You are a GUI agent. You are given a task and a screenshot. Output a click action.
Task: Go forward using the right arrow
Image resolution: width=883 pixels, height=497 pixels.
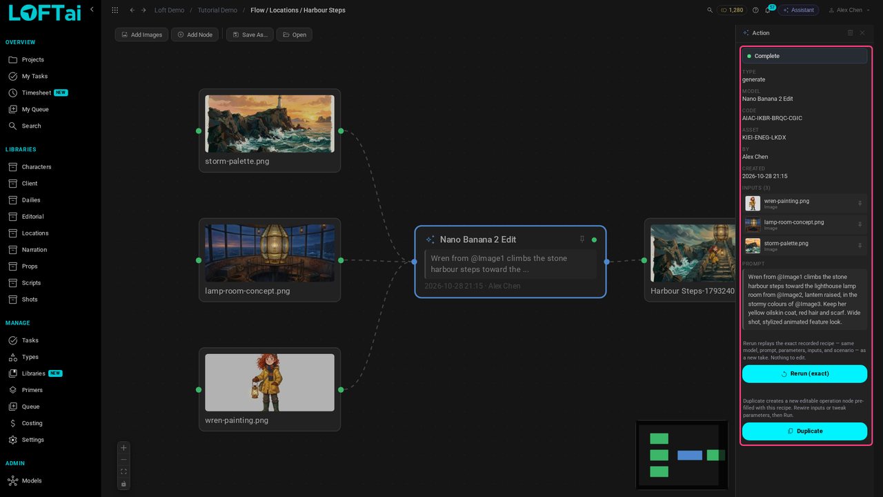[x=143, y=10]
